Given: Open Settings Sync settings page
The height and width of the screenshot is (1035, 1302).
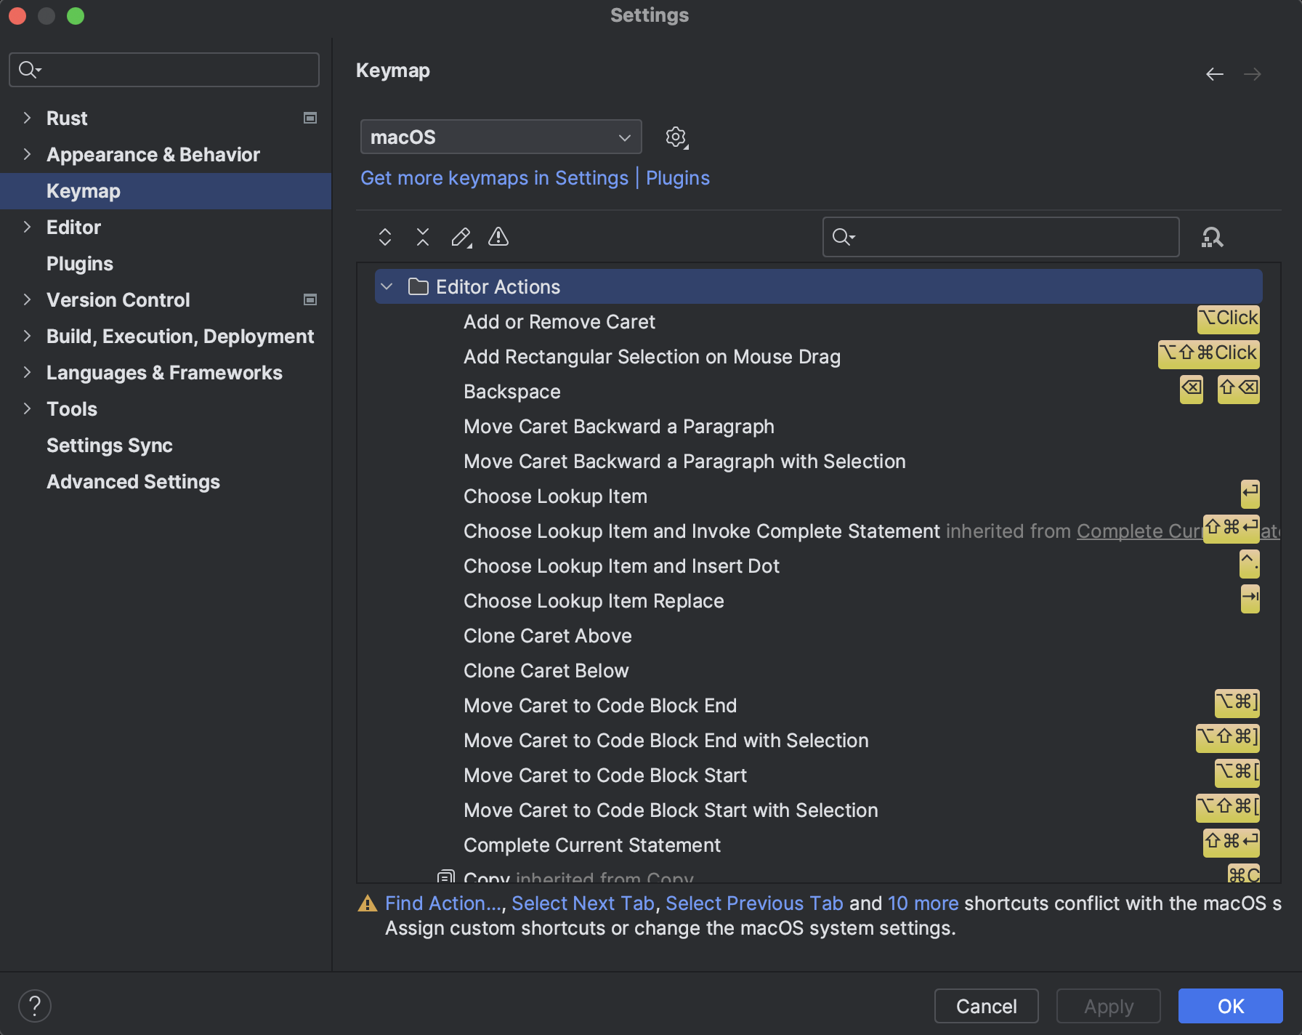Looking at the screenshot, I should (110, 445).
